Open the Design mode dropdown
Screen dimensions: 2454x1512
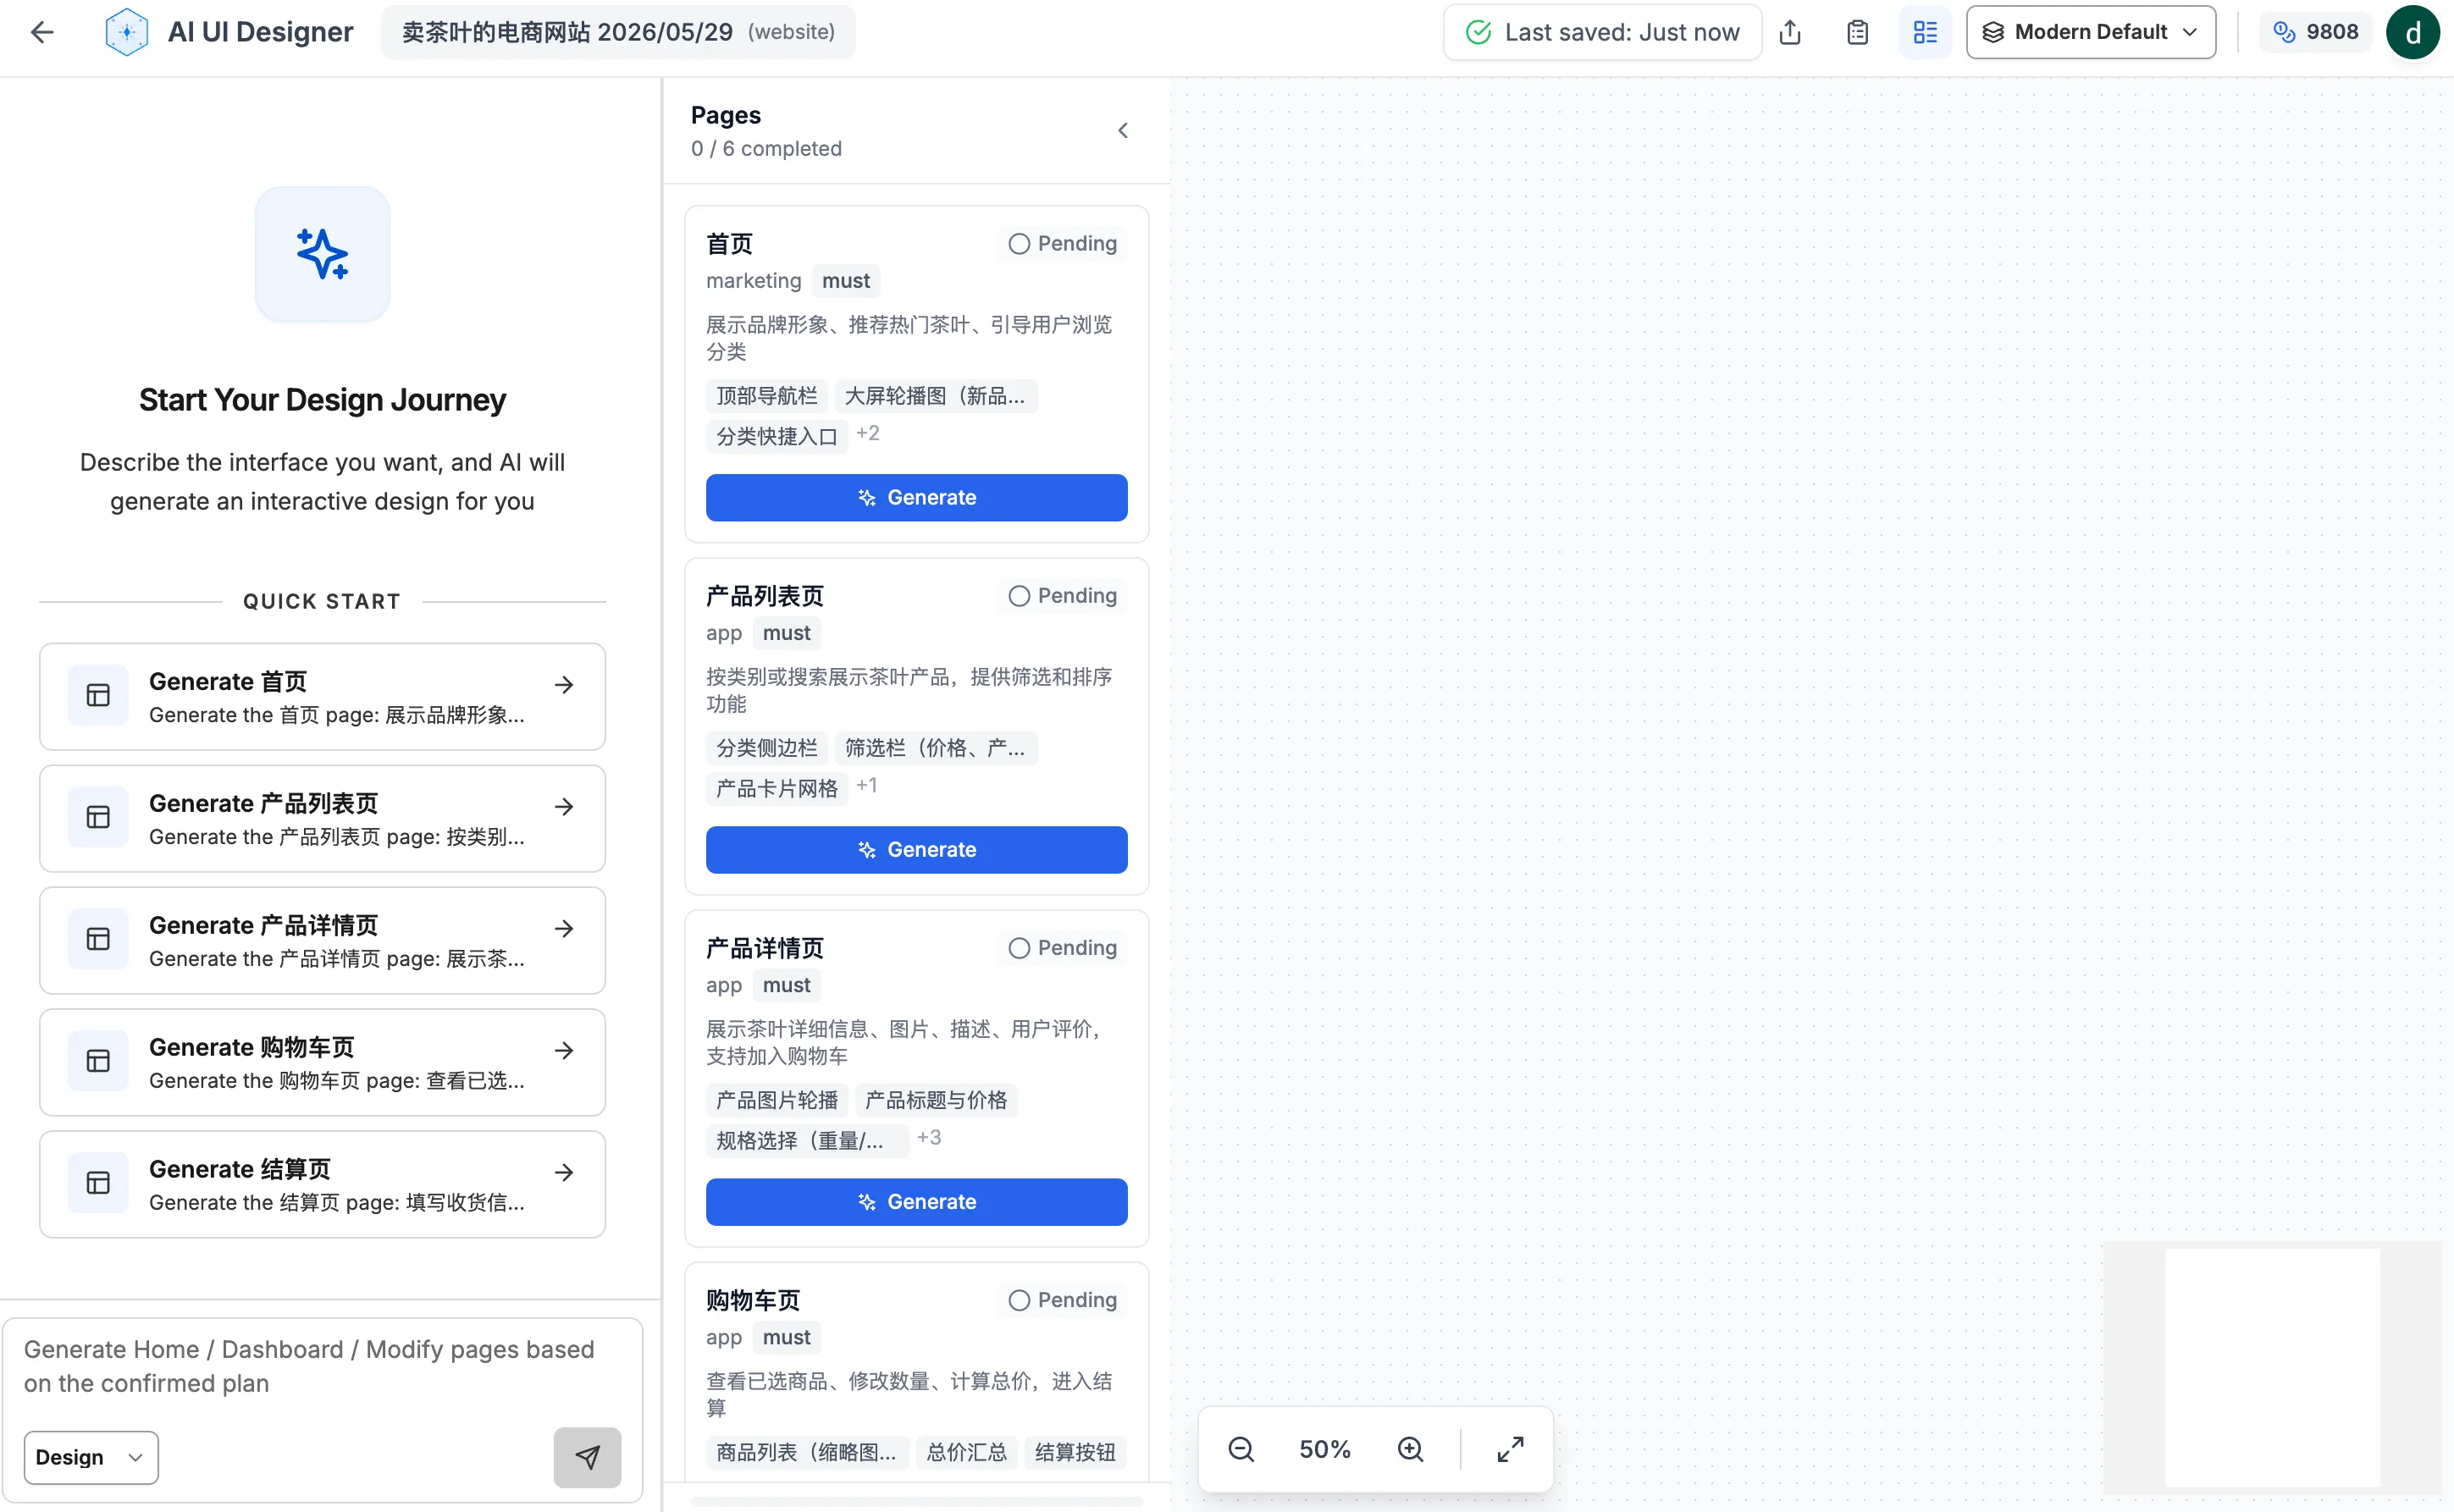click(x=91, y=1457)
